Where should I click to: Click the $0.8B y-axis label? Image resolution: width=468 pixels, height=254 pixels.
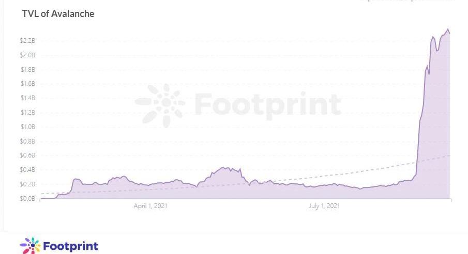tap(28, 141)
